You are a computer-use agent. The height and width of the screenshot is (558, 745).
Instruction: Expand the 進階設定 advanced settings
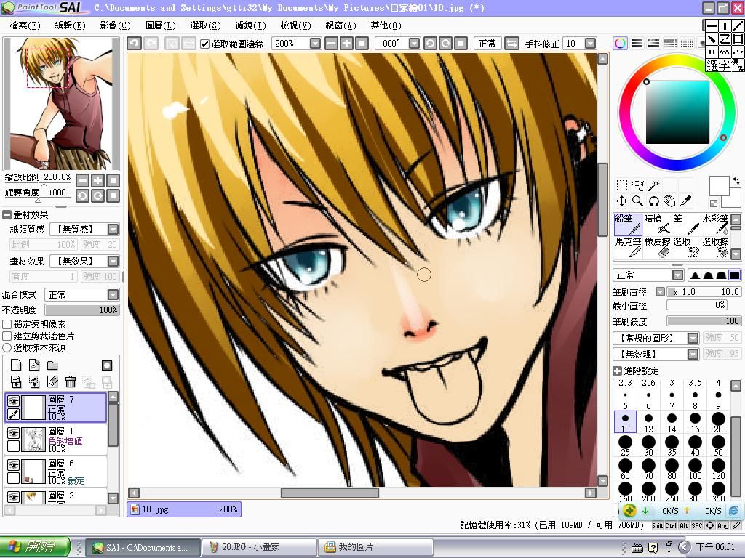pyautogui.click(x=617, y=371)
